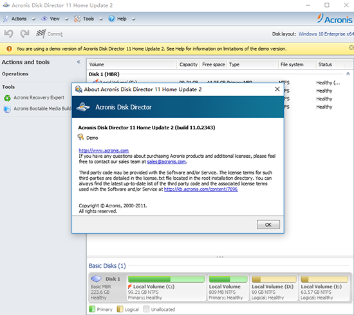Sort by the Type column header
Image resolution: width=354 pixels, height=315 pixels.
tap(253, 64)
